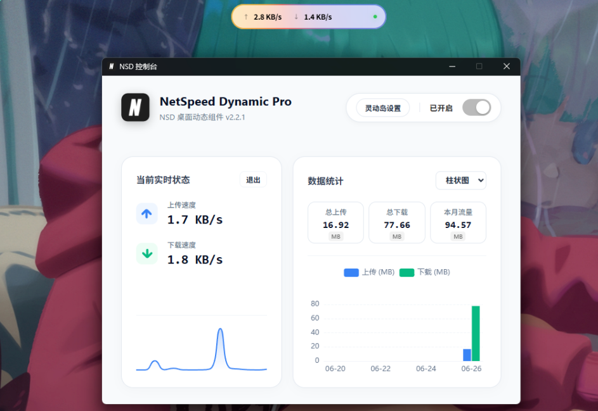The width and height of the screenshot is (598, 411).
Task: Toggle the 已开启 switch off
Action: coord(476,108)
